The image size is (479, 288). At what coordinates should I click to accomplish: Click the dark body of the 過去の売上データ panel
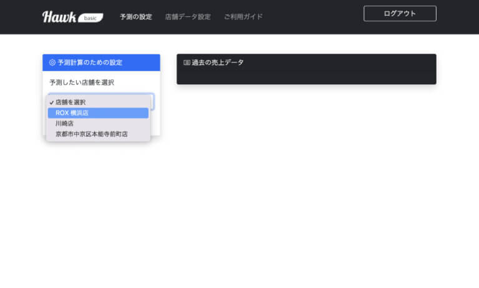coord(306,76)
